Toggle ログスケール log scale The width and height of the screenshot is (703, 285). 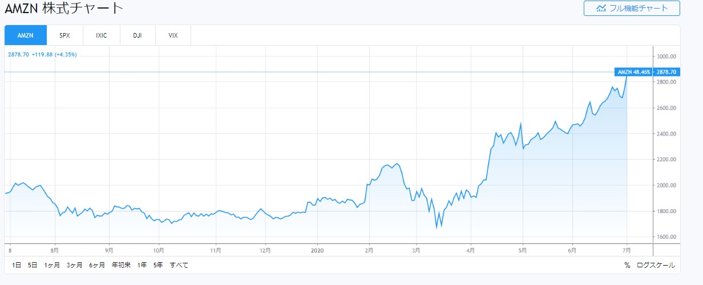(x=656, y=265)
